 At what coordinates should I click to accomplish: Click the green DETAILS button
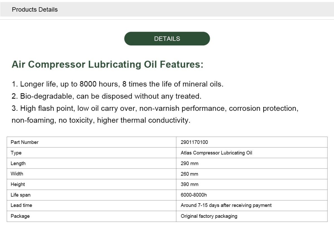pyautogui.click(x=167, y=39)
